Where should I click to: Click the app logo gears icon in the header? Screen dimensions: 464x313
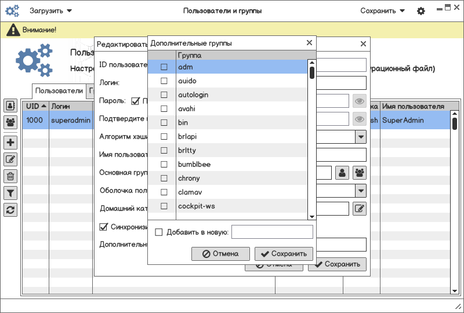coord(12,11)
